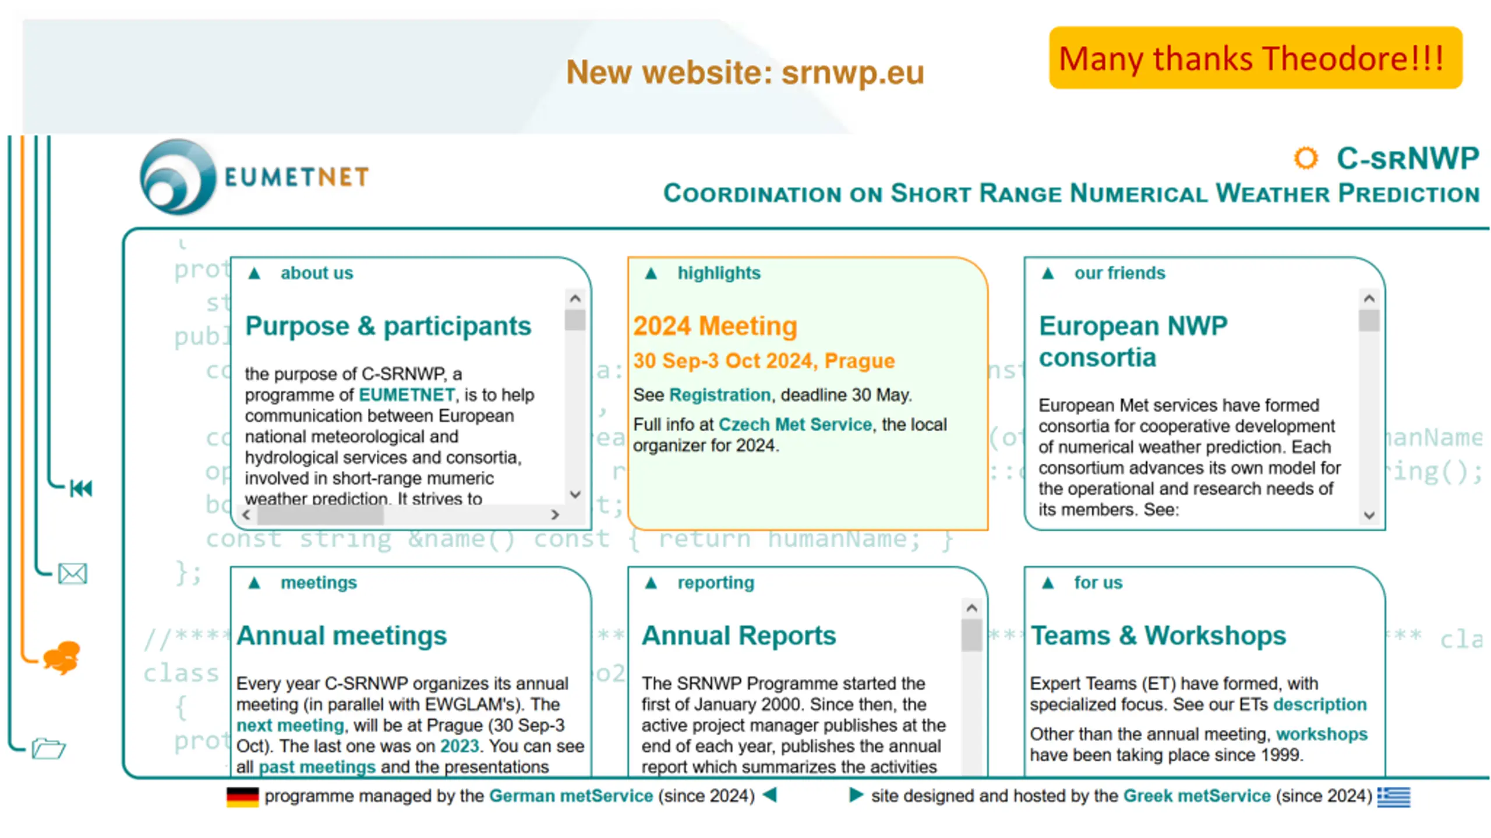Click the rewind skip-back sidebar icon
The width and height of the screenshot is (1491, 838).
pyautogui.click(x=81, y=488)
